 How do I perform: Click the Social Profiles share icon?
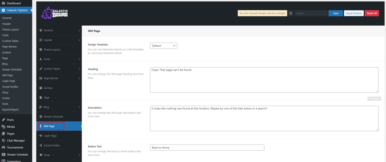41,145
